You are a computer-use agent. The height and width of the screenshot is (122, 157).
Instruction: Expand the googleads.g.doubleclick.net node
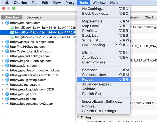(x=3, y=70)
